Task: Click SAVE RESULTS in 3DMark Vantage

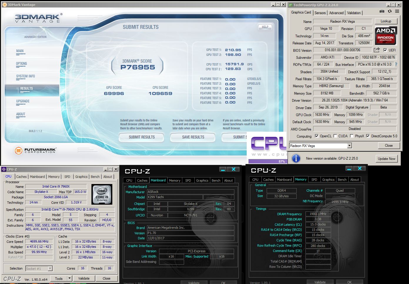Action: [x=193, y=137]
